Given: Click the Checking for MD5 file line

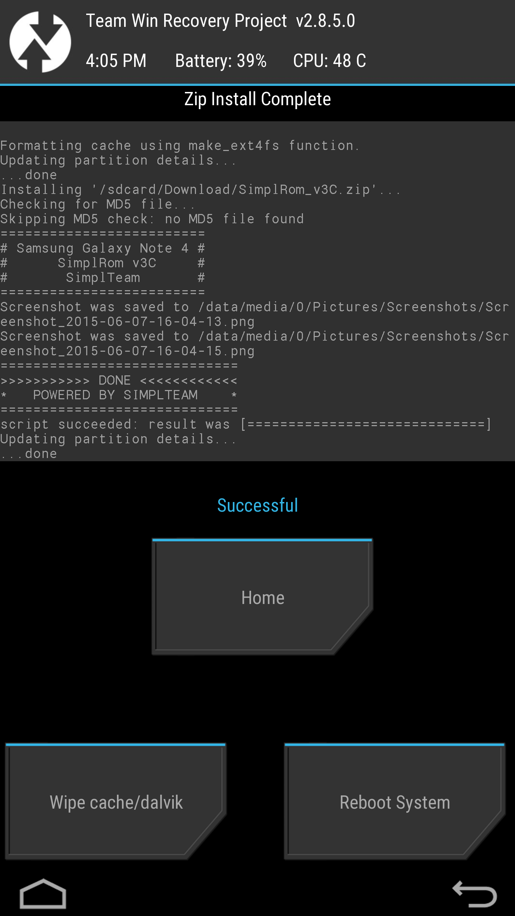Looking at the screenshot, I should 97,204.
